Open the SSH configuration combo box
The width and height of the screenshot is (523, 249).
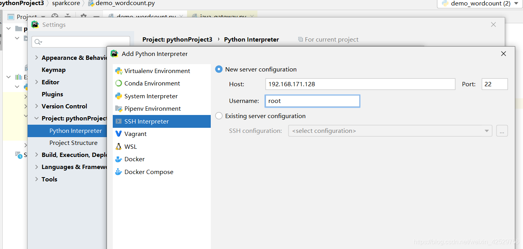(390, 131)
